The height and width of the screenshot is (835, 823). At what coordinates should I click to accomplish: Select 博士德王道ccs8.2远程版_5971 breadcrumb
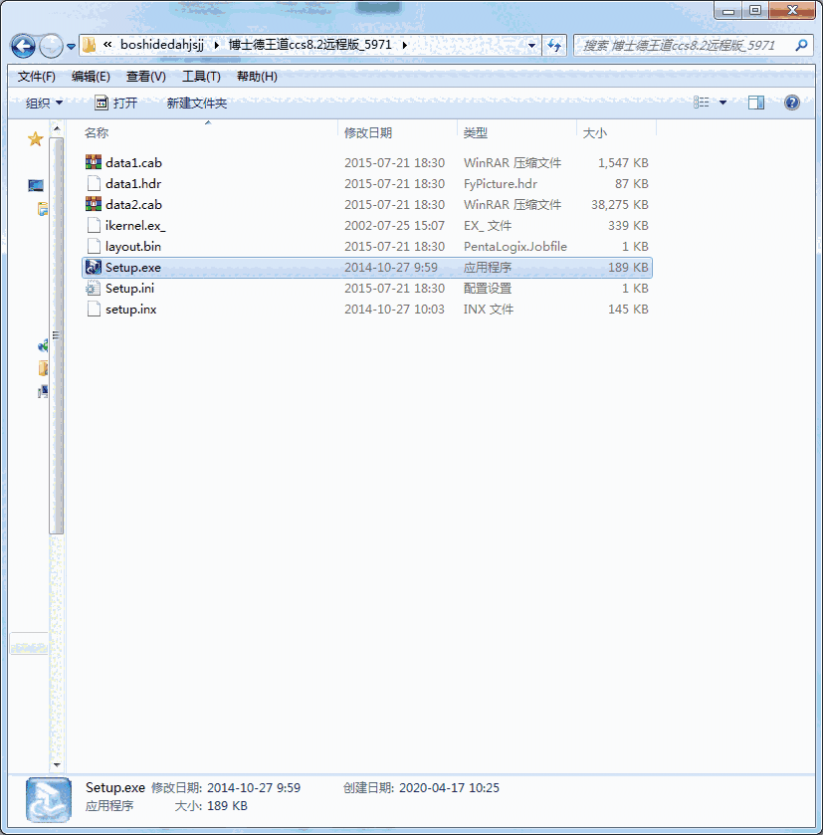310,45
